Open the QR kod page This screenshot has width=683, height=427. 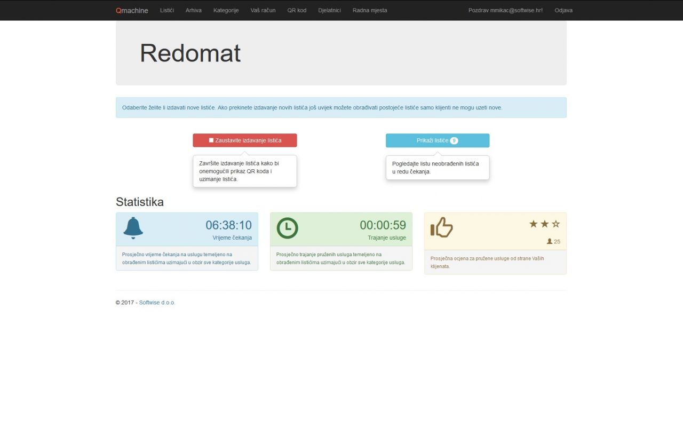[x=297, y=10]
